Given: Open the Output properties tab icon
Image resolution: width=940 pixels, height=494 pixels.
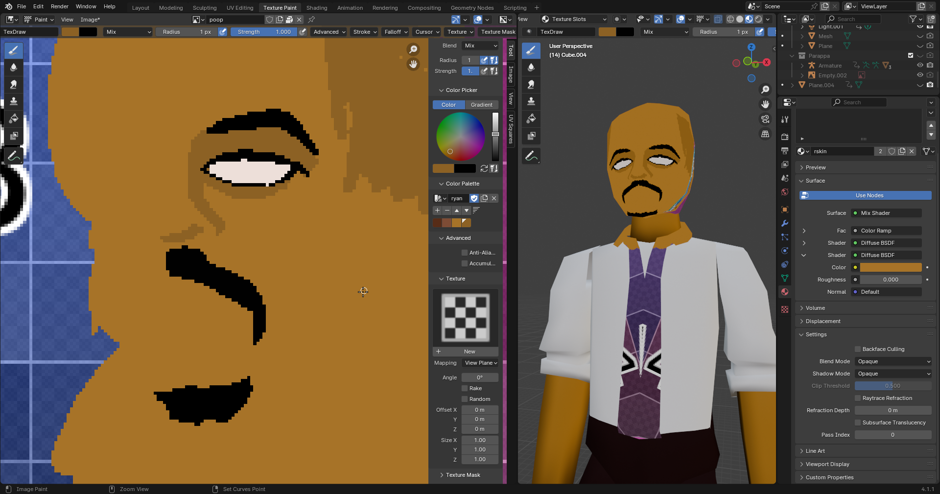Looking at the screenshot, I should (x=785, y=150).
